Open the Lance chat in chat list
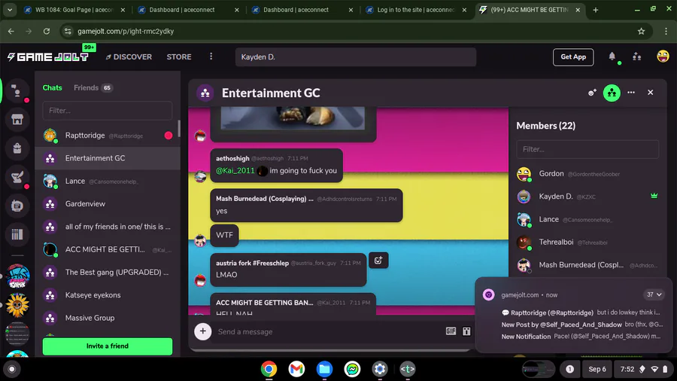The height and width of the screenshot is (381, 677). tap(108, 181)
